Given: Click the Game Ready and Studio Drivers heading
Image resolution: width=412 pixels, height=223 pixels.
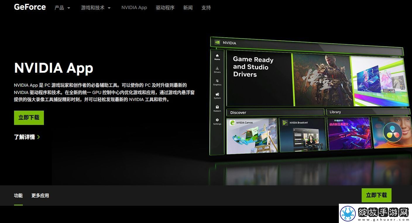Looking at the screenshot, I should pyautogui.click(x=253, y=67).
